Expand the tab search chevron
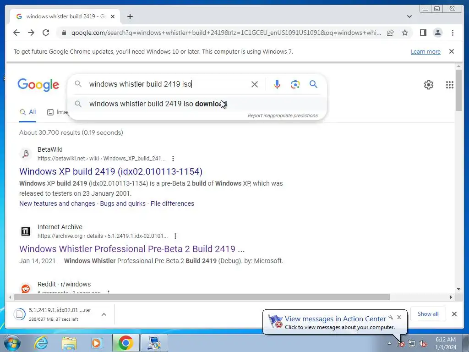 pos(409,16)
